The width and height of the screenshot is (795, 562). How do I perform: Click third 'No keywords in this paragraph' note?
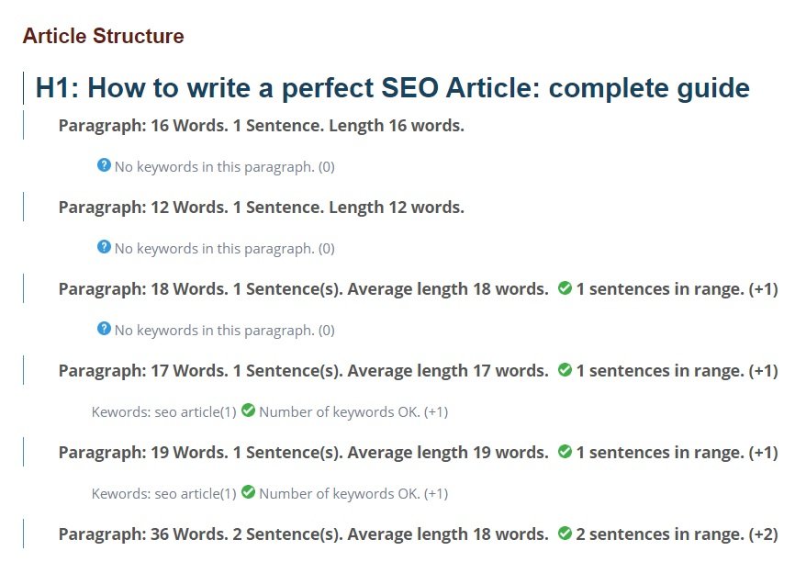click(x=225, y=331)
